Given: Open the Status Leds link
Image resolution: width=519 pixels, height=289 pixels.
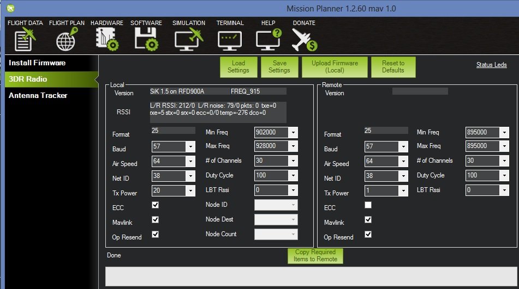Looking at the screenshot, I should (491, 65).
